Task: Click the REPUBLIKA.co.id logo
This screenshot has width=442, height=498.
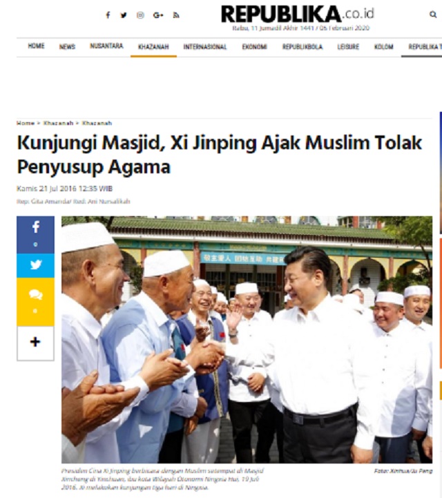Action: [298, 15]
